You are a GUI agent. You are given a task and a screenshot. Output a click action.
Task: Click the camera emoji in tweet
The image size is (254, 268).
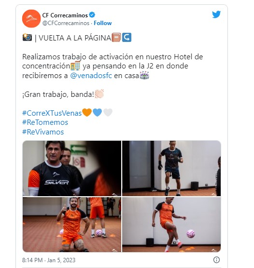pos(27,37)
